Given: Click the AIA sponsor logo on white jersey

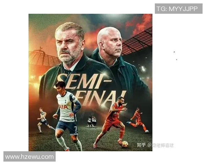Looking at the screenshot, I should coord(64,107).
